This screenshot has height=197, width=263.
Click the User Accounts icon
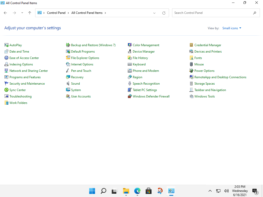pyautogui.click(x=68, y=96)
